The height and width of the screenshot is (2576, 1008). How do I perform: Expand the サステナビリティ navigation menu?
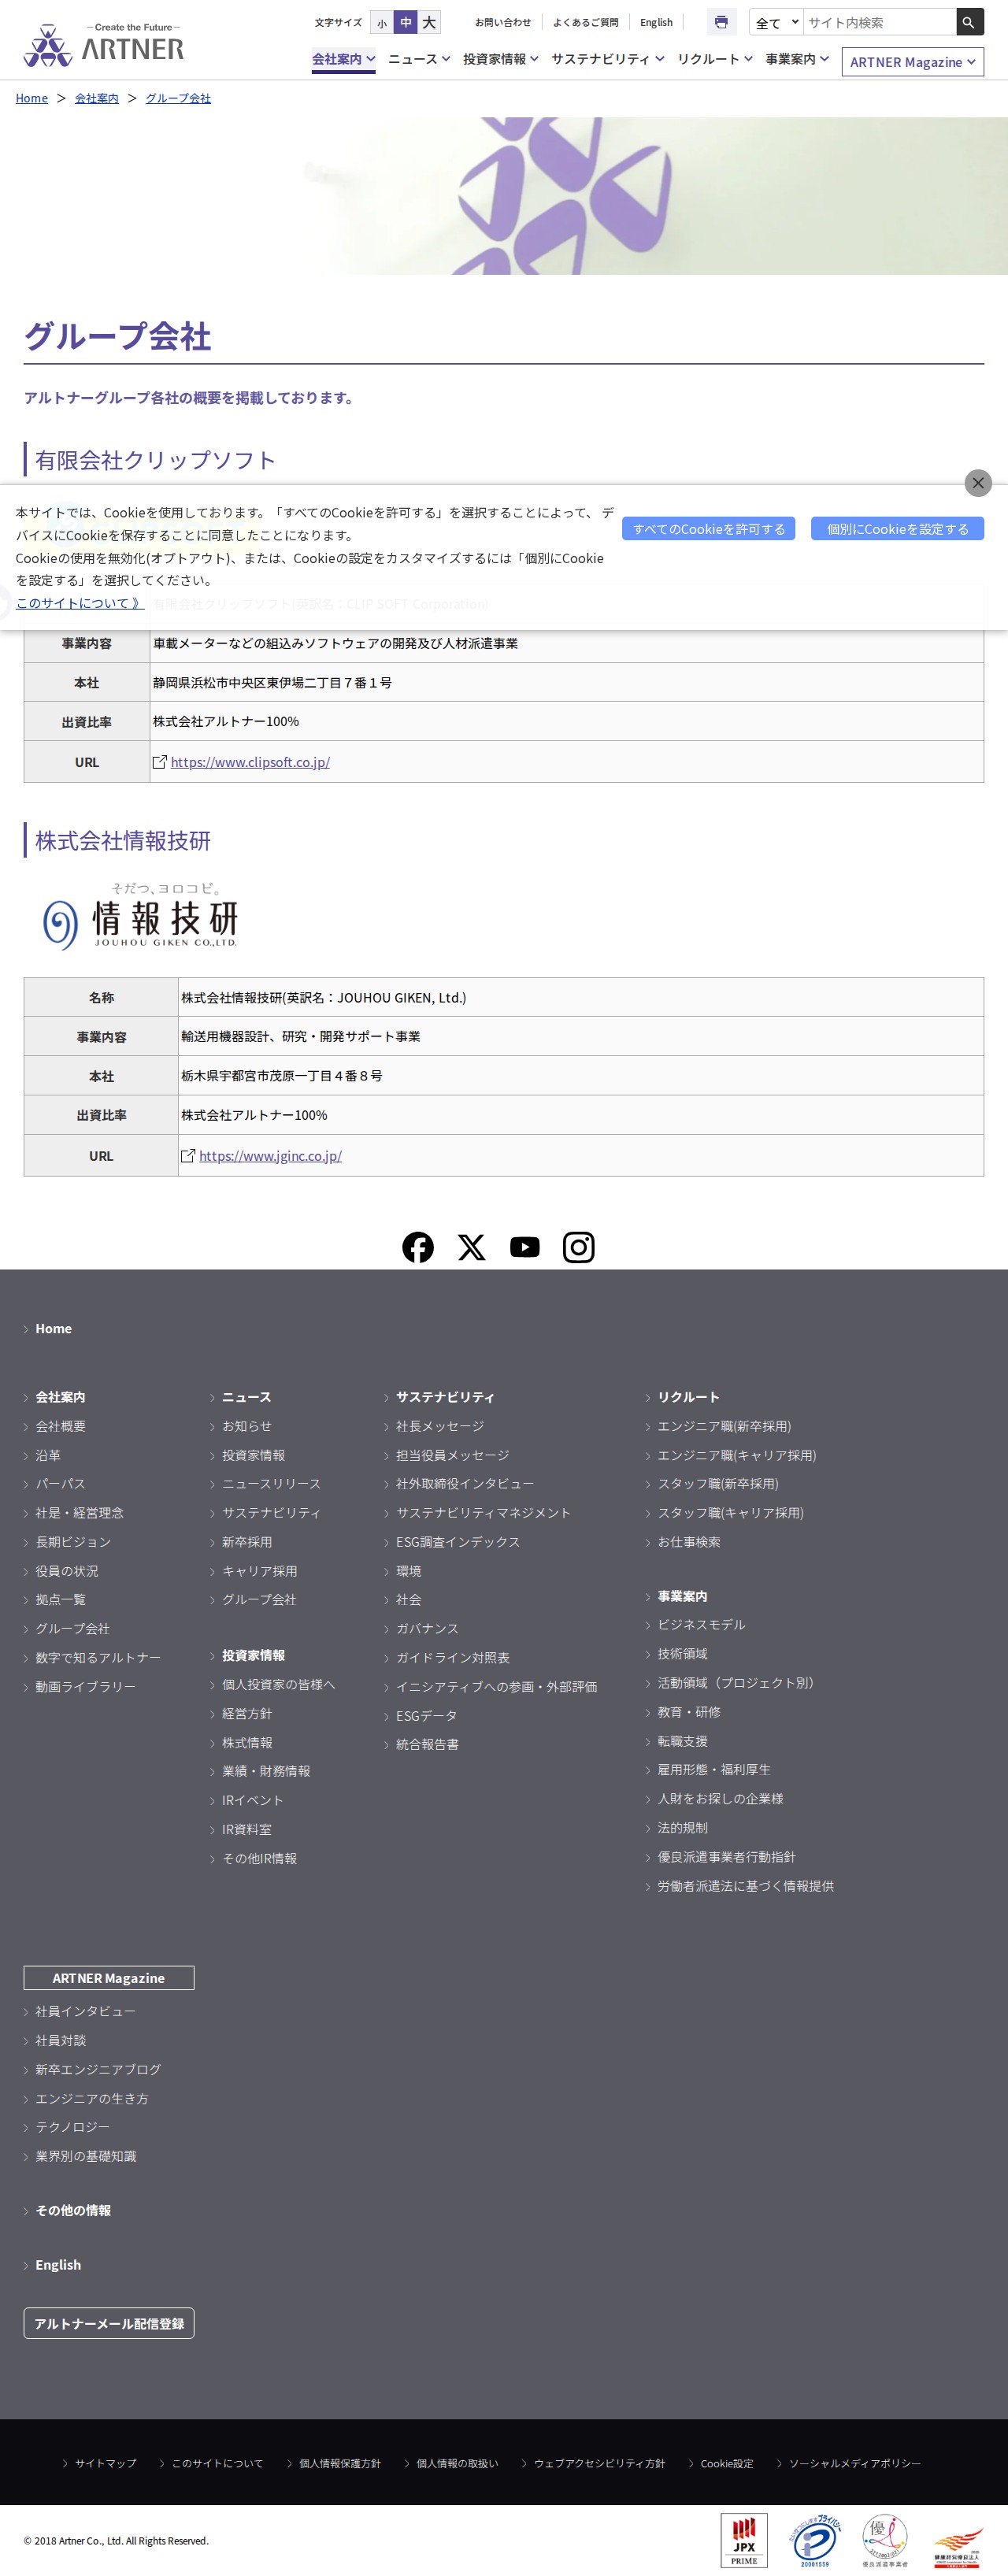coord(608,59)
